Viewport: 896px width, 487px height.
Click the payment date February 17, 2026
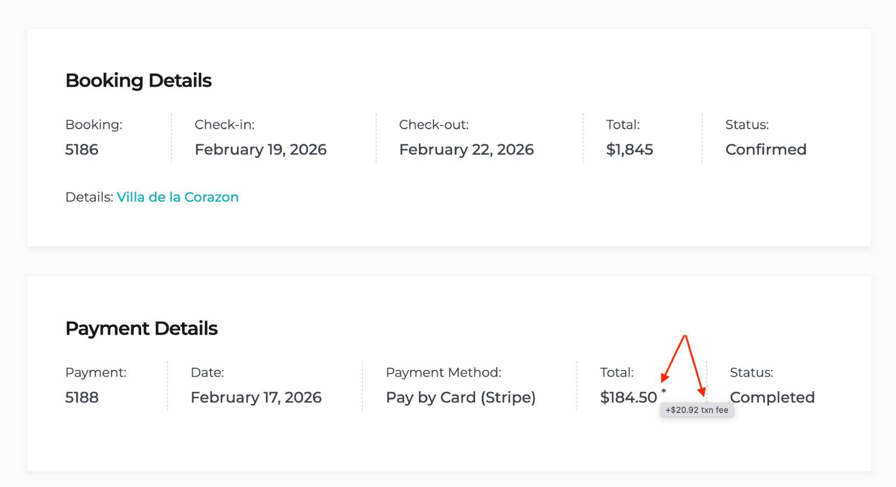point(256,397)
